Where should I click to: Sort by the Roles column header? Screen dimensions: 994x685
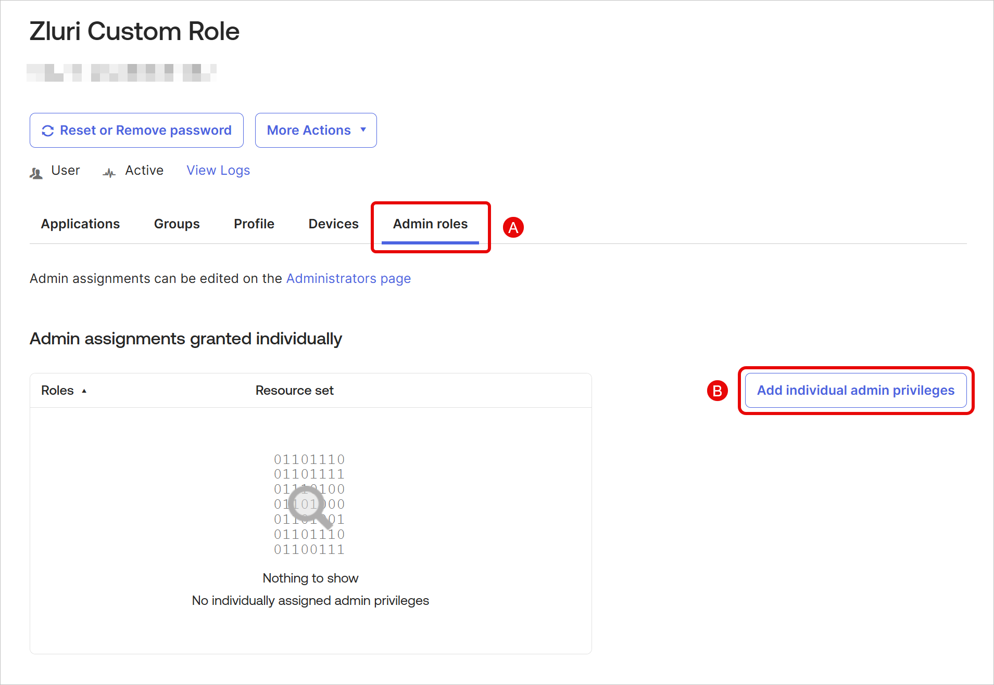[x=58, y=391]
